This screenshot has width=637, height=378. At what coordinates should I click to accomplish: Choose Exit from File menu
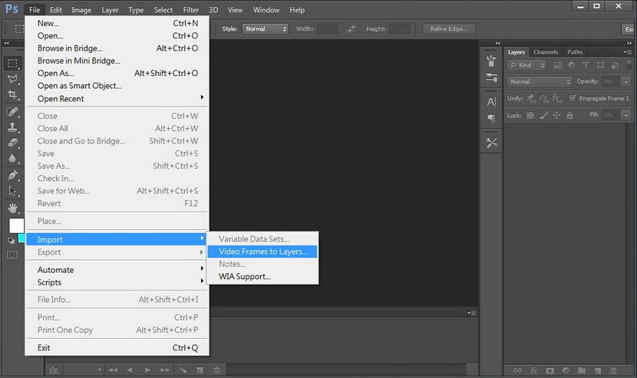117,347
